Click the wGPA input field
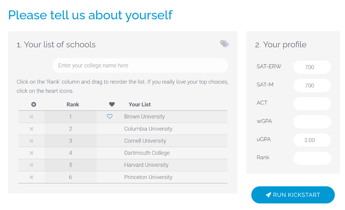 pos(312,122)
